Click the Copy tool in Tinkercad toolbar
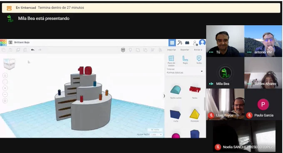This screenshot has height=153, width=283. click(x=4, y=50)
